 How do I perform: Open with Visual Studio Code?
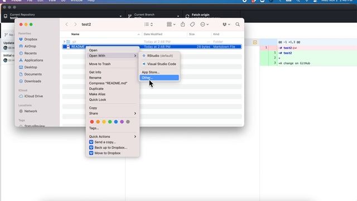159,64
